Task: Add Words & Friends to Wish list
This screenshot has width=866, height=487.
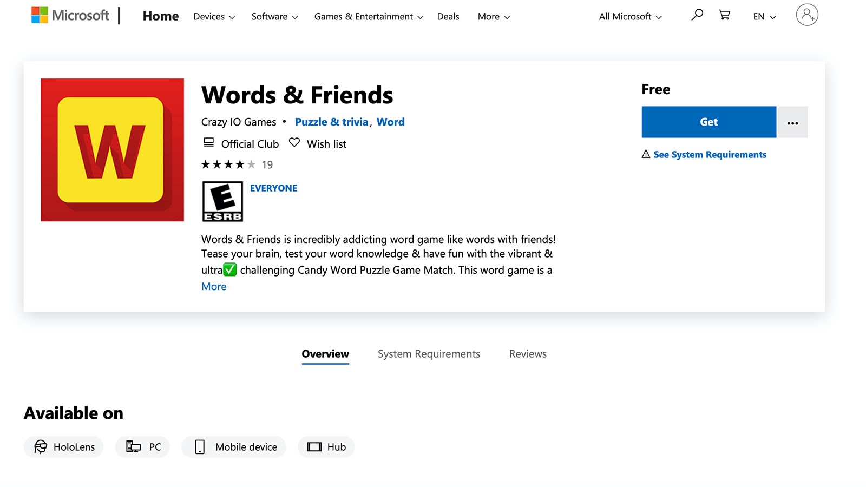Action: coord(318,143)
